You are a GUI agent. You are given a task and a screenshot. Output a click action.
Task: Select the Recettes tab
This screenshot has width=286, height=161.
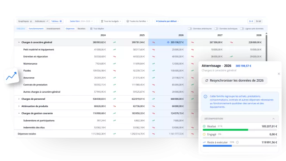(x=81, y=29)
